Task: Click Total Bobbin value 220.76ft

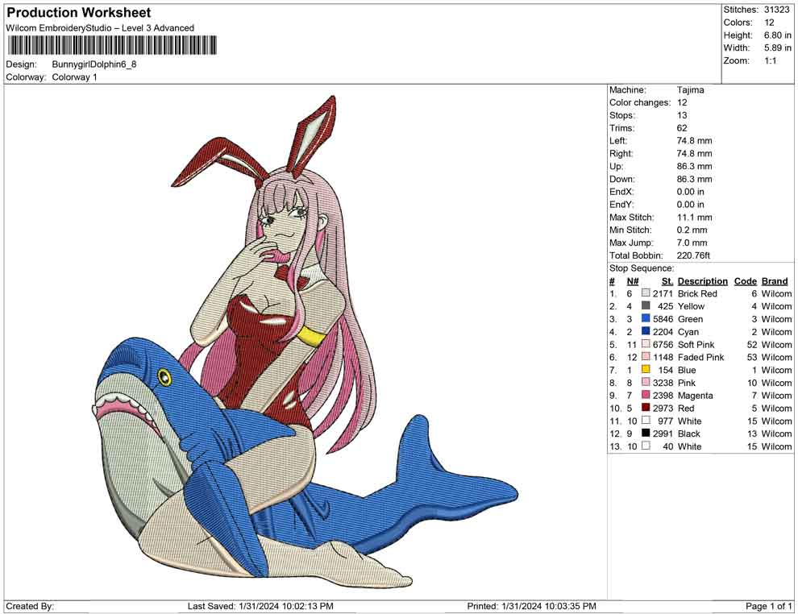Action: 693,255
